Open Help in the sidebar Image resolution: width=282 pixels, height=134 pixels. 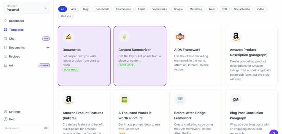(12, 119)
